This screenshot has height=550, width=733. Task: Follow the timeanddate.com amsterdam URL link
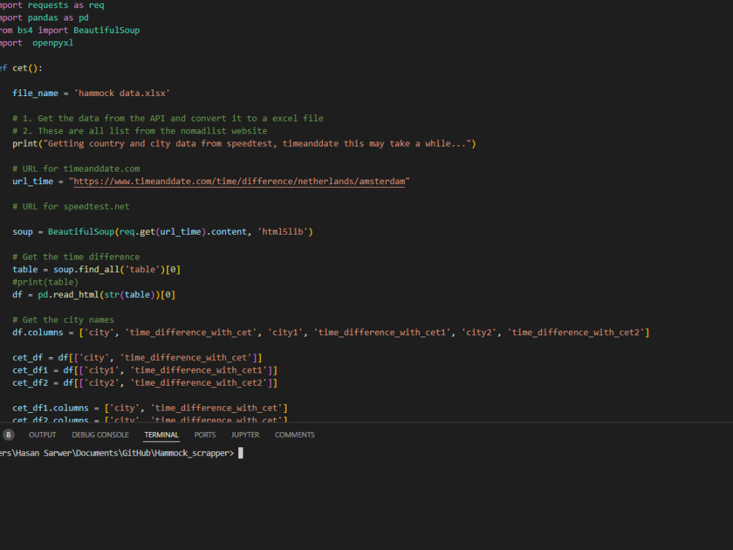tap(240, 181)
